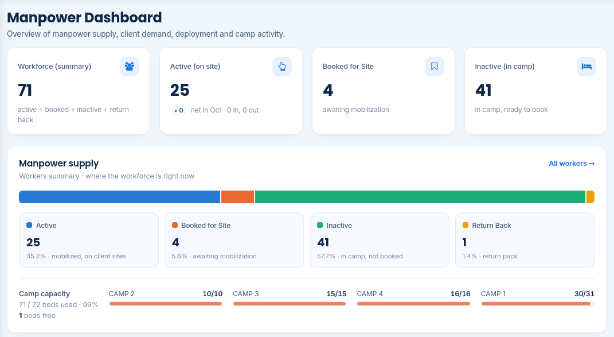
Task: Click the Workforce total value 71
Action: (25, 90)
